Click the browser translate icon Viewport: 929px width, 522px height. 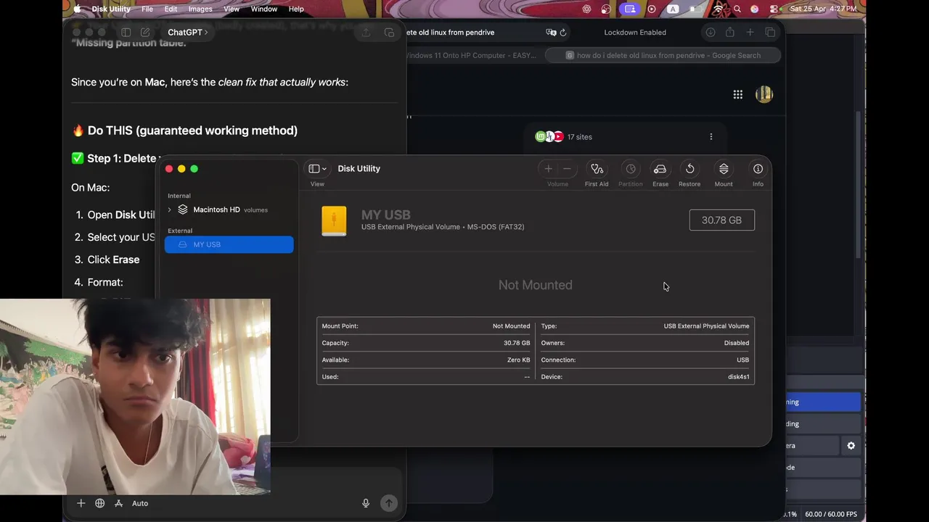(551, 33)
